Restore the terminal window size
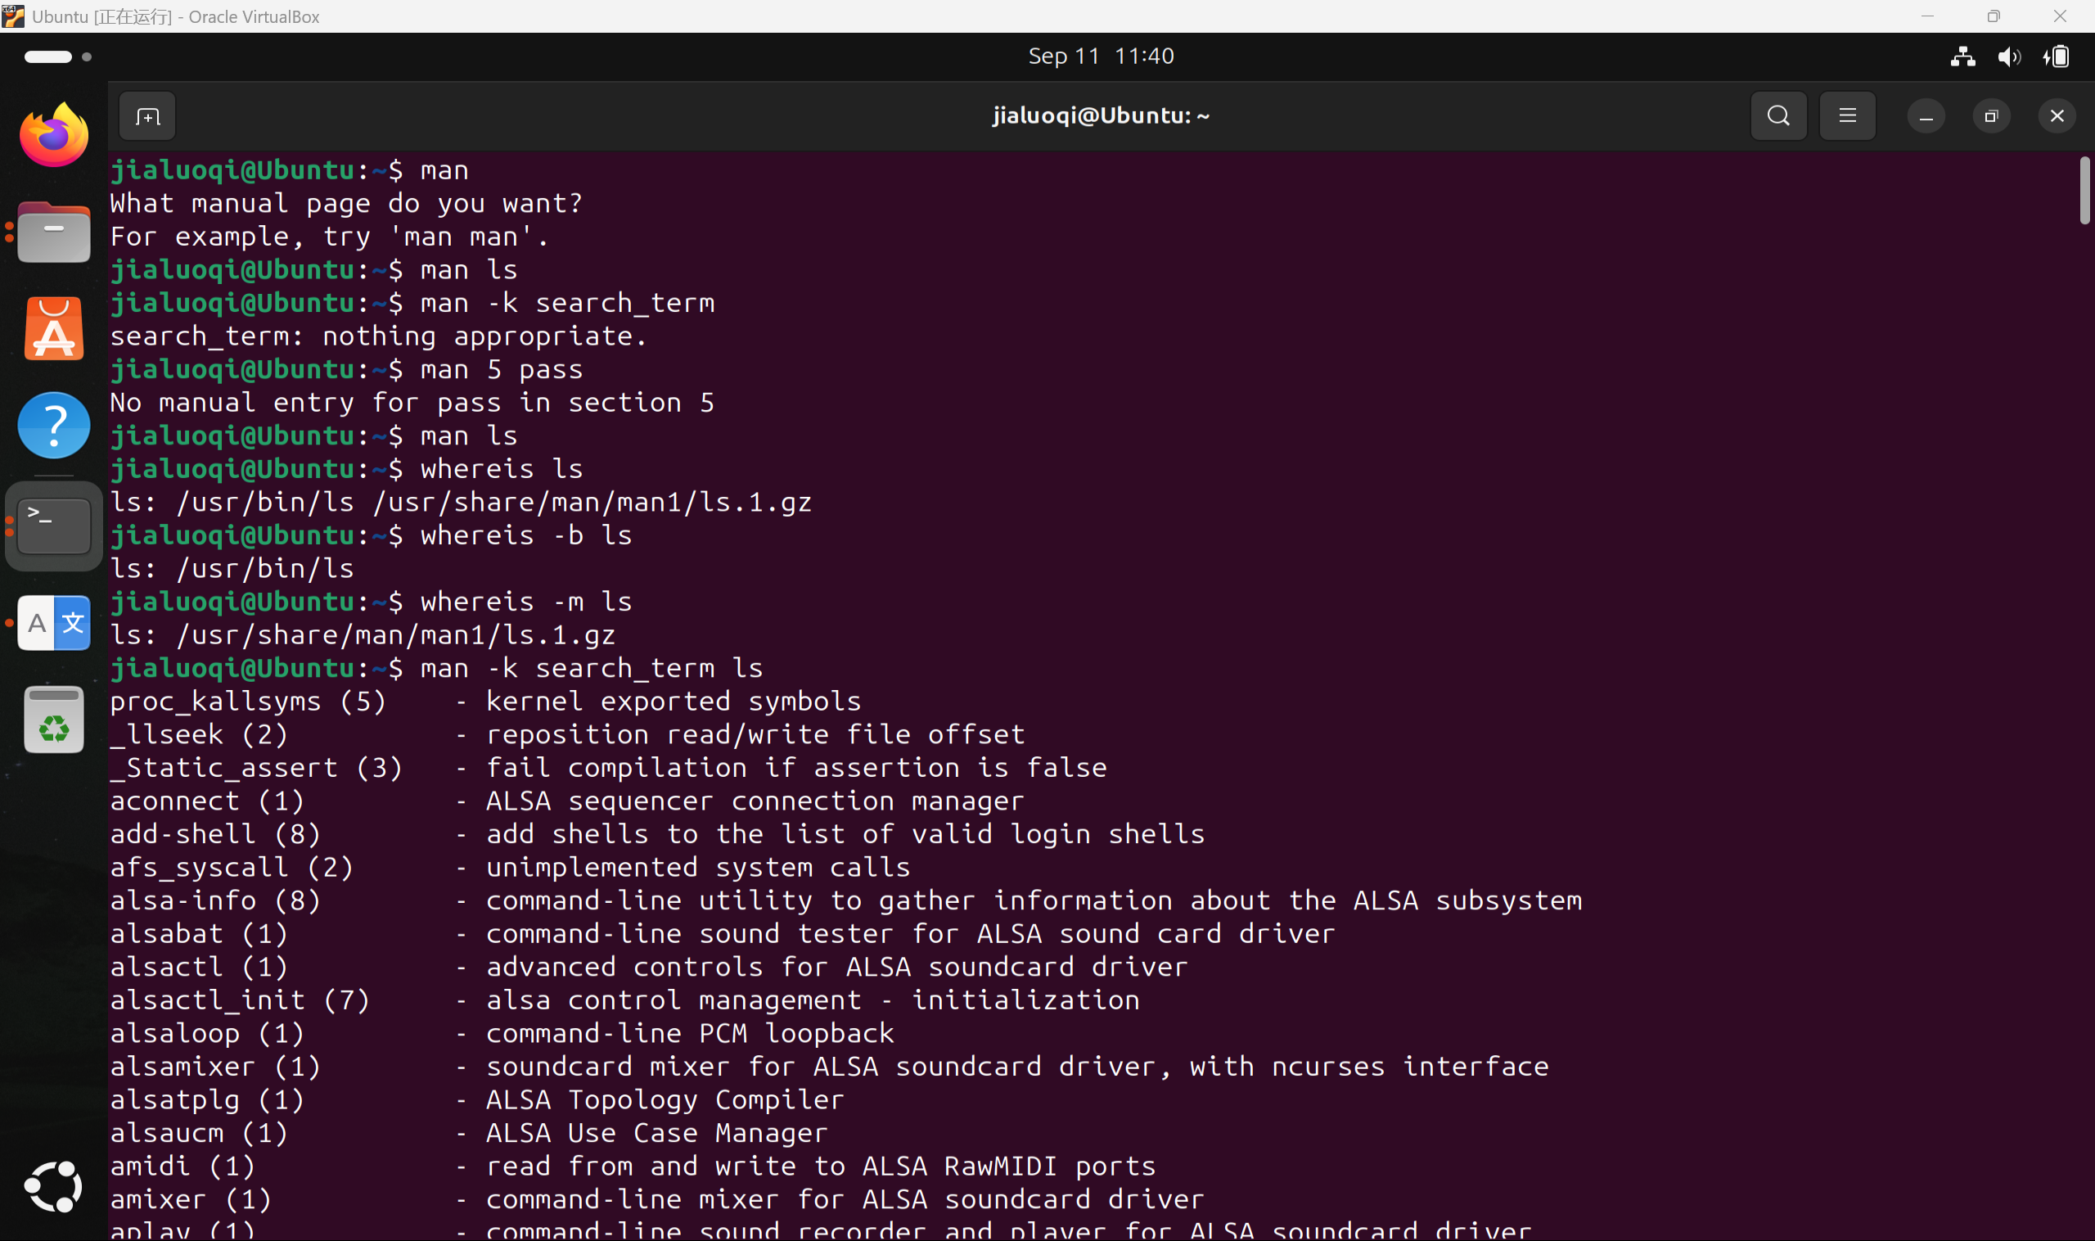This screenshot has height=1241, width=2095. tap(1991, 116)
